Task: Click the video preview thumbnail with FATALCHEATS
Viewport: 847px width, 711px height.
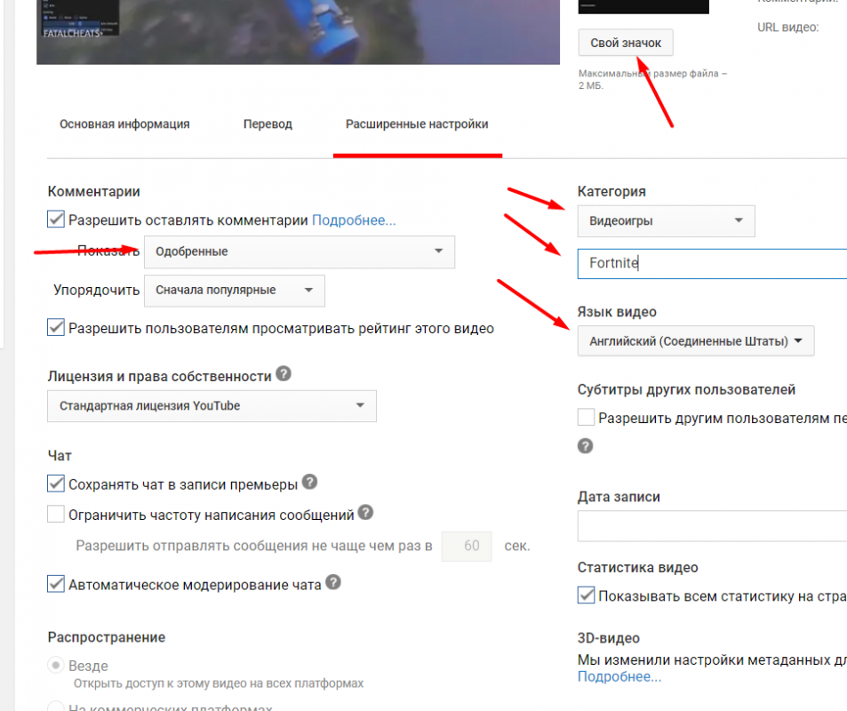Action: point(298,32)
